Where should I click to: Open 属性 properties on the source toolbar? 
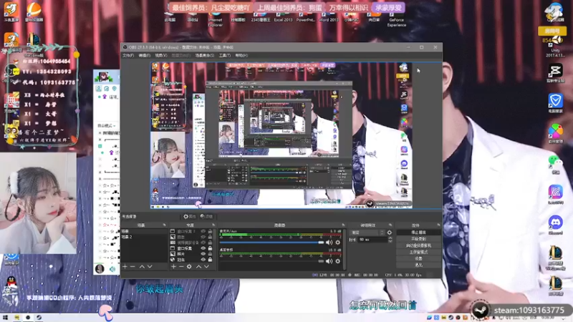click(189, 217)
